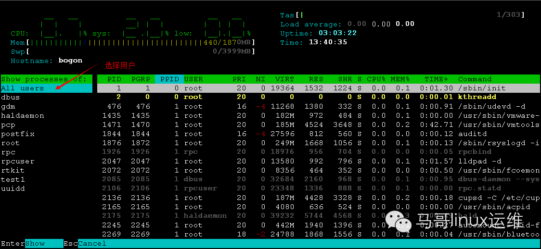Click the PRI column header
Image resolution: width=541 pixels, height=249 pixels.
[239, 79]
